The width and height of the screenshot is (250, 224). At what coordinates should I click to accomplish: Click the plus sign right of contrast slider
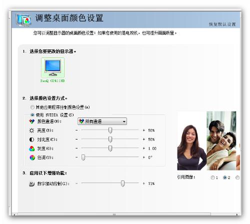[x=143, y=139]
